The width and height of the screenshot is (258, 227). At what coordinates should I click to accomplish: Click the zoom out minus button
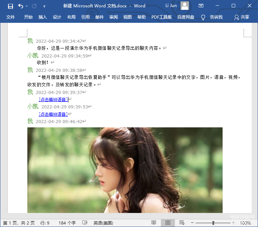point(192,223)
